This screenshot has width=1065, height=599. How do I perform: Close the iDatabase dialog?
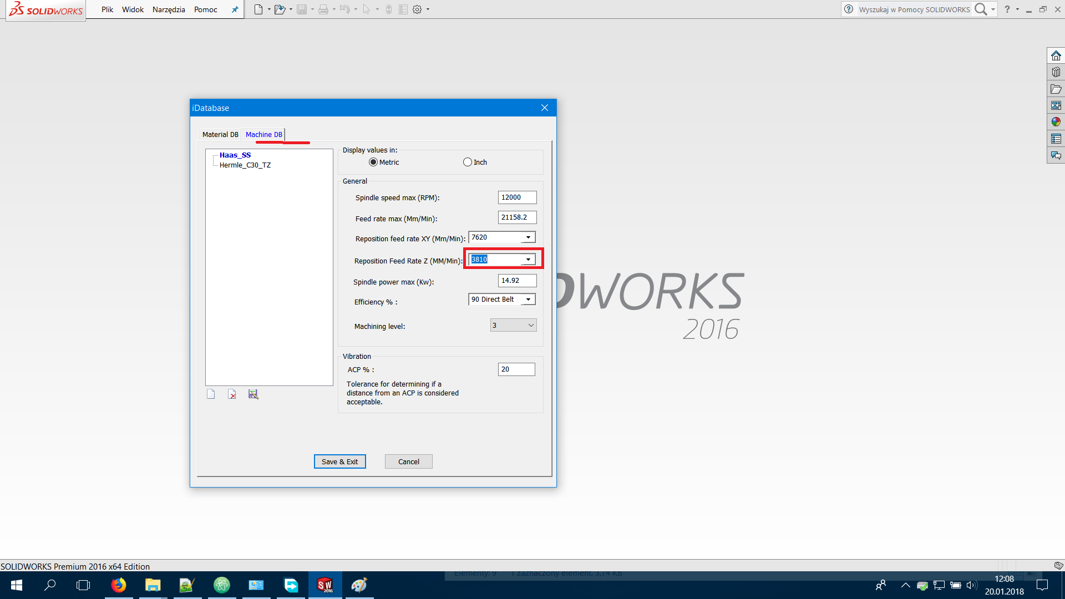coord(545,108)
